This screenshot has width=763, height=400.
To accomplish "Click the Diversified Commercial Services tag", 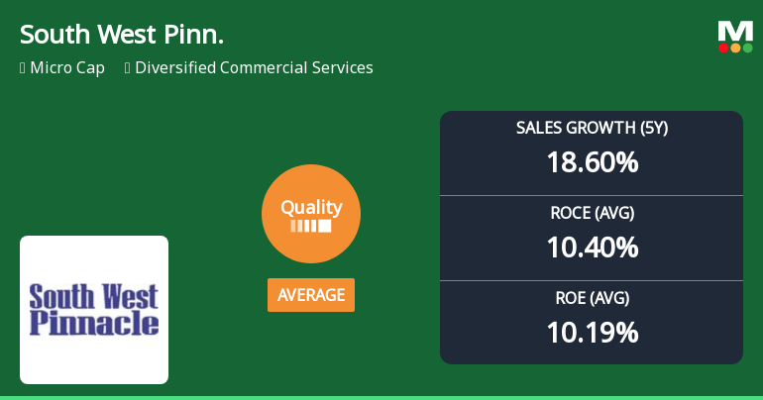I will [254, 67].
